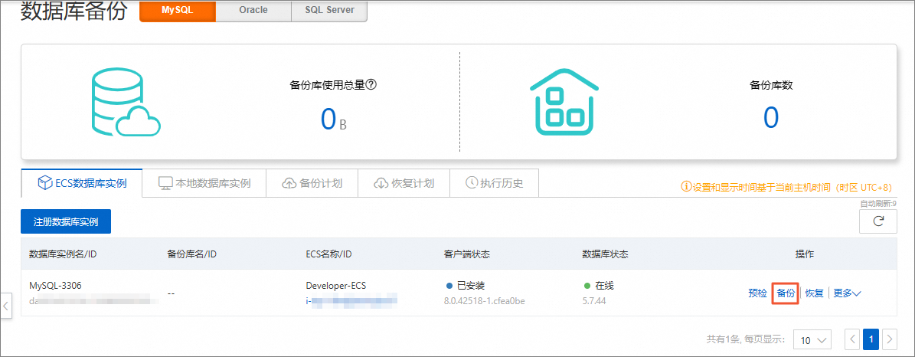Image resolution: width=915 pixels, height=357 pixels.
Task: Click the cube icon on ECS数据库实例 tab
Action: [x=45, y=183]
